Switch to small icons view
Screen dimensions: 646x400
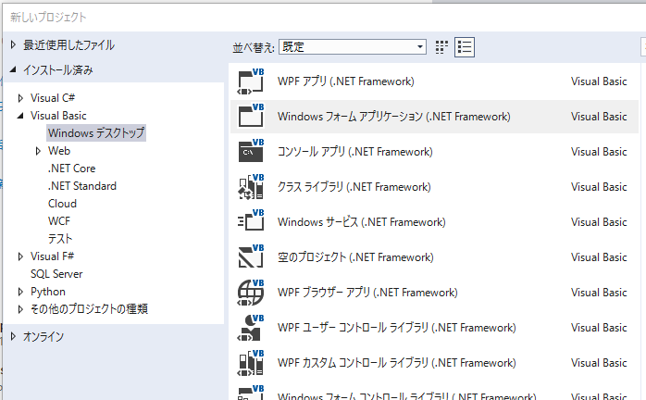(441, 46)
